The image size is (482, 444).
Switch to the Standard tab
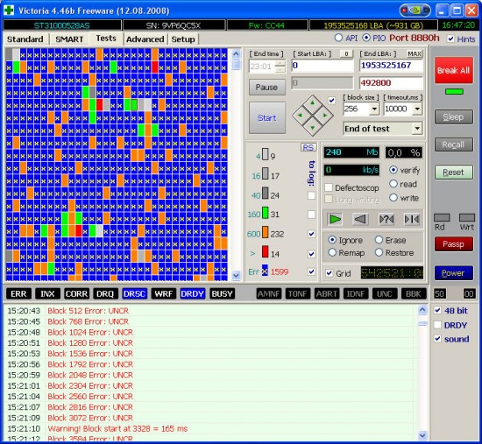(25, 39)
